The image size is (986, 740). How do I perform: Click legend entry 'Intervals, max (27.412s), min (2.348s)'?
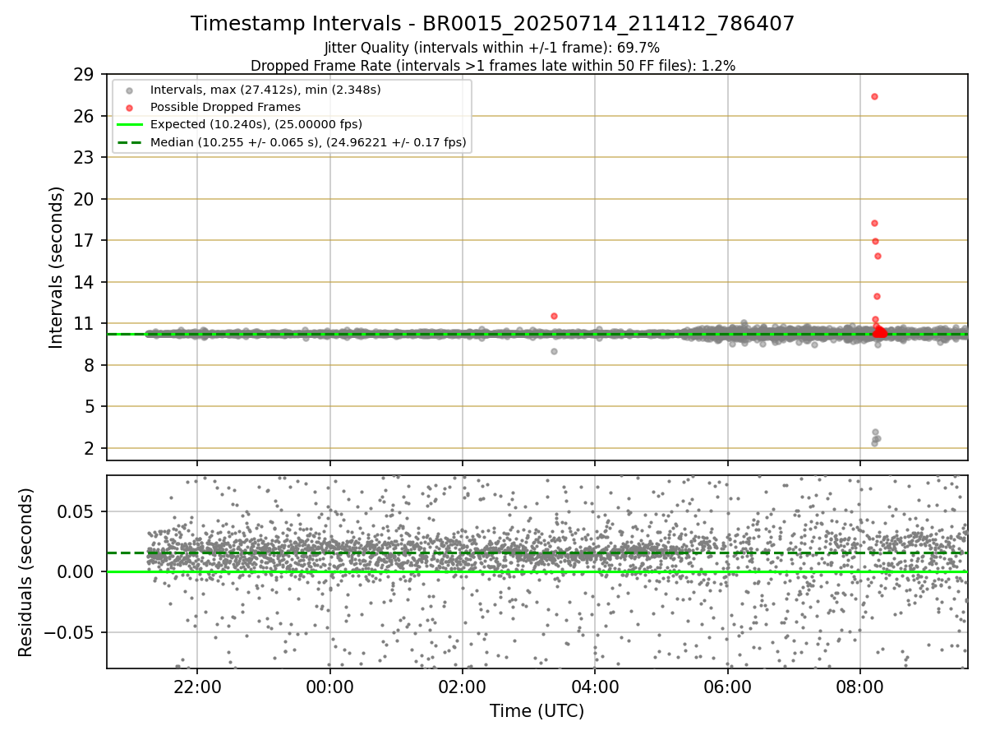(x=265, y=89)
